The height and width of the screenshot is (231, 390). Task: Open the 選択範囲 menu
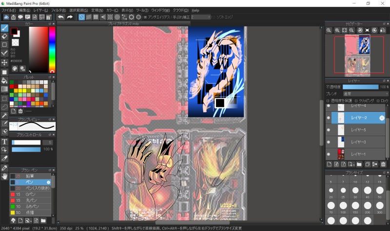point(78,10)
